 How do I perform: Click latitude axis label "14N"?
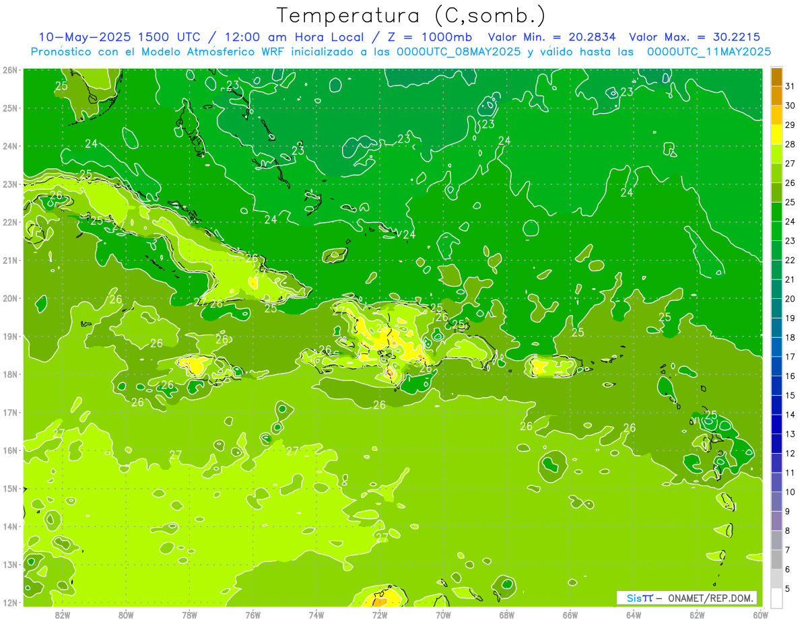point(10,526)
